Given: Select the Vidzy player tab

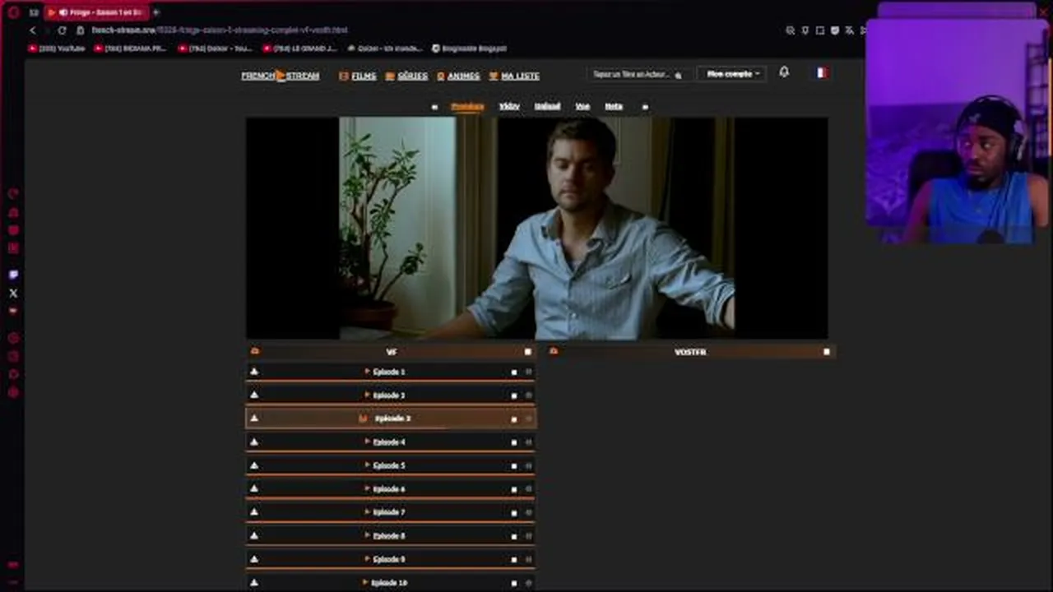Looking at the screenshot, I should point(509,106).
